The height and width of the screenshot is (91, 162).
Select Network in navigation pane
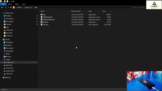tap(8, 78)
